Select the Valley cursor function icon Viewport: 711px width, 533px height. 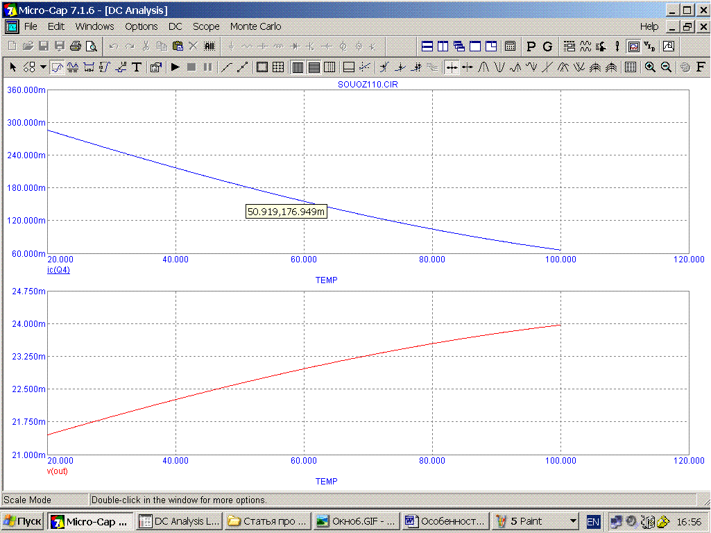point(499,67)
